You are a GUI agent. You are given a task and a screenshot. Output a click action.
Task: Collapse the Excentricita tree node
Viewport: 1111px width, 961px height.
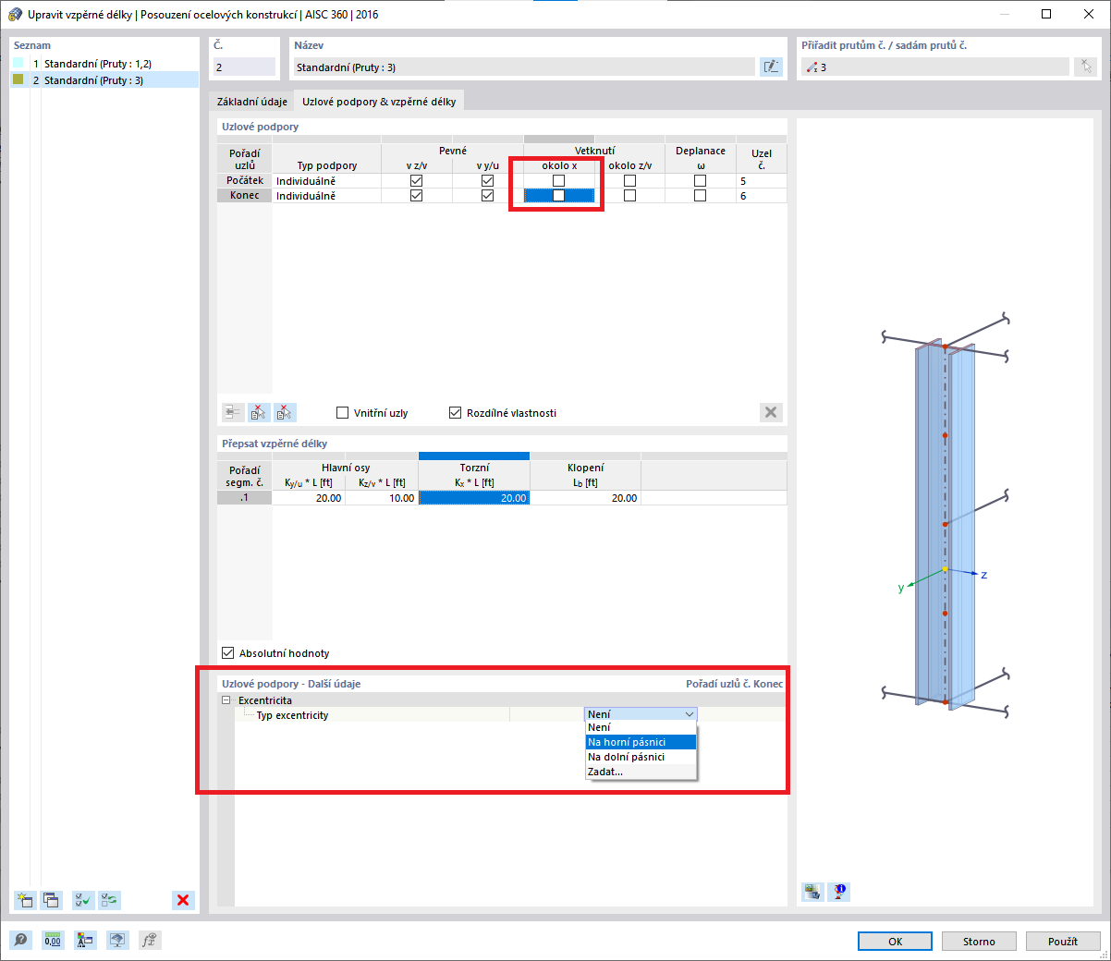(x=226, y=700)
